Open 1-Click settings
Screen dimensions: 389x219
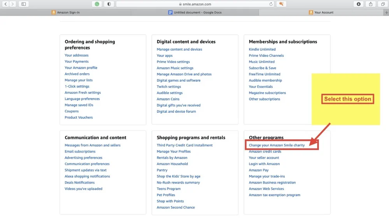click(x=77, y=86)
